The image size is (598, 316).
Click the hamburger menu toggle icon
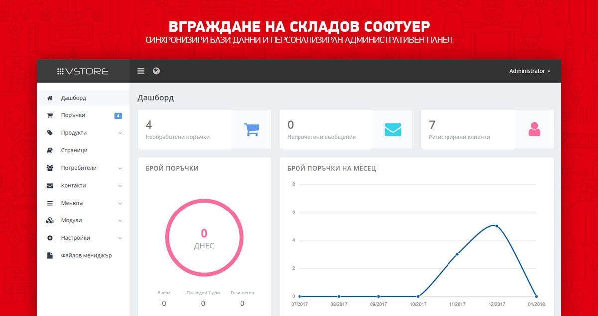[141, 71]
